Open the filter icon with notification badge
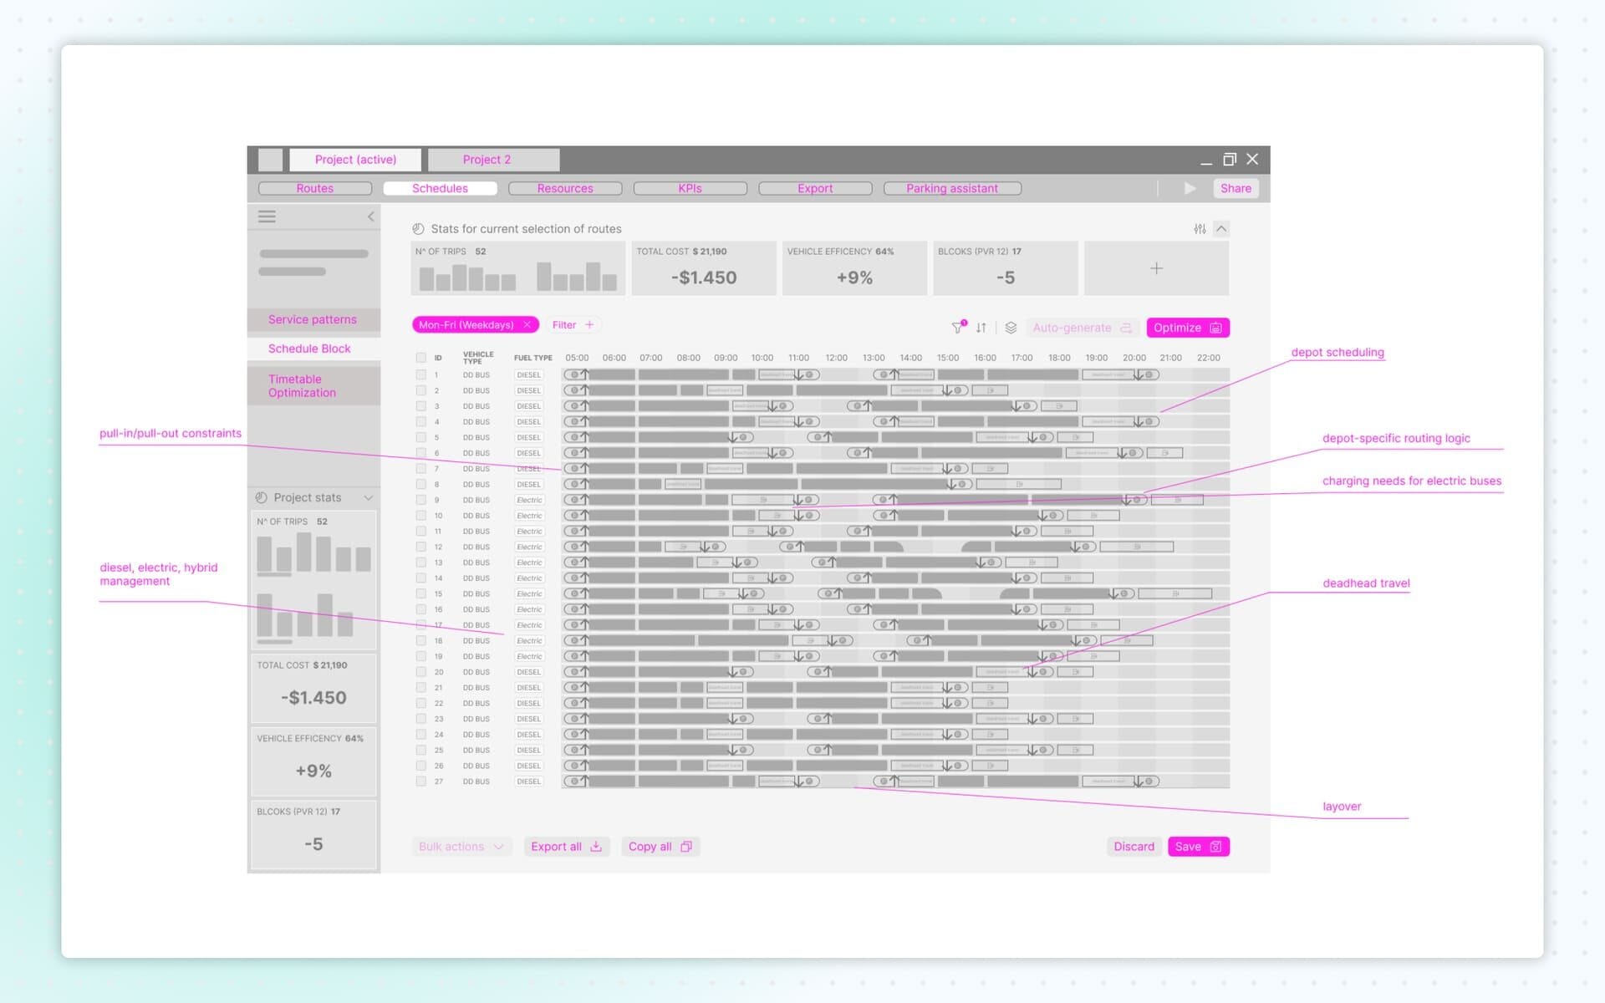 pos(958,327)
